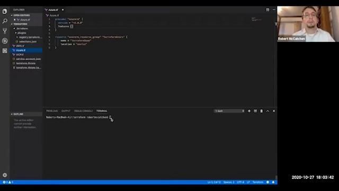Click line 6 resource declaration in editor

click(91, 37)
